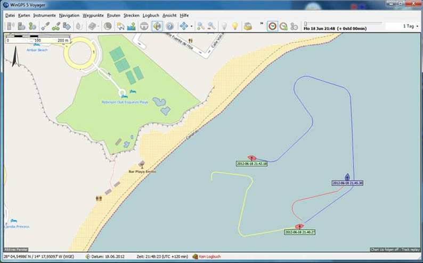Click the bright yellow light bulb icon
Image resolution: width=423 pixels, height=263 pixels.
pos(234,26)
